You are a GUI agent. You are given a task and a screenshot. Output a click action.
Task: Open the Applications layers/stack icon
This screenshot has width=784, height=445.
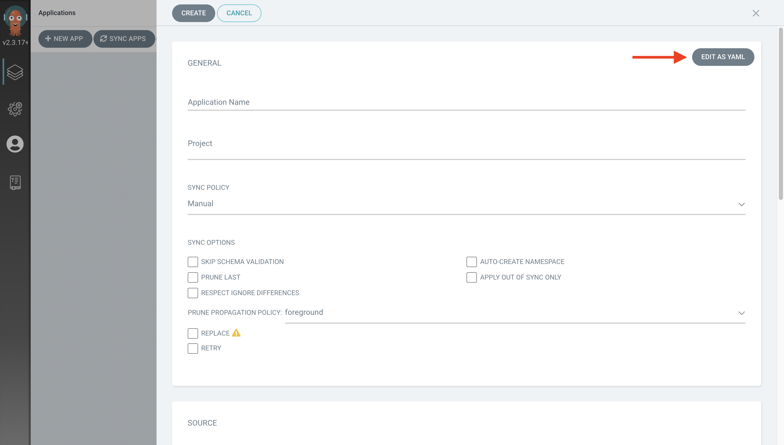[15, 72]
